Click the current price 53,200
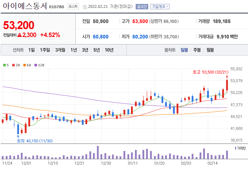This screenshot has width=248, height=170. pos(19,25)
